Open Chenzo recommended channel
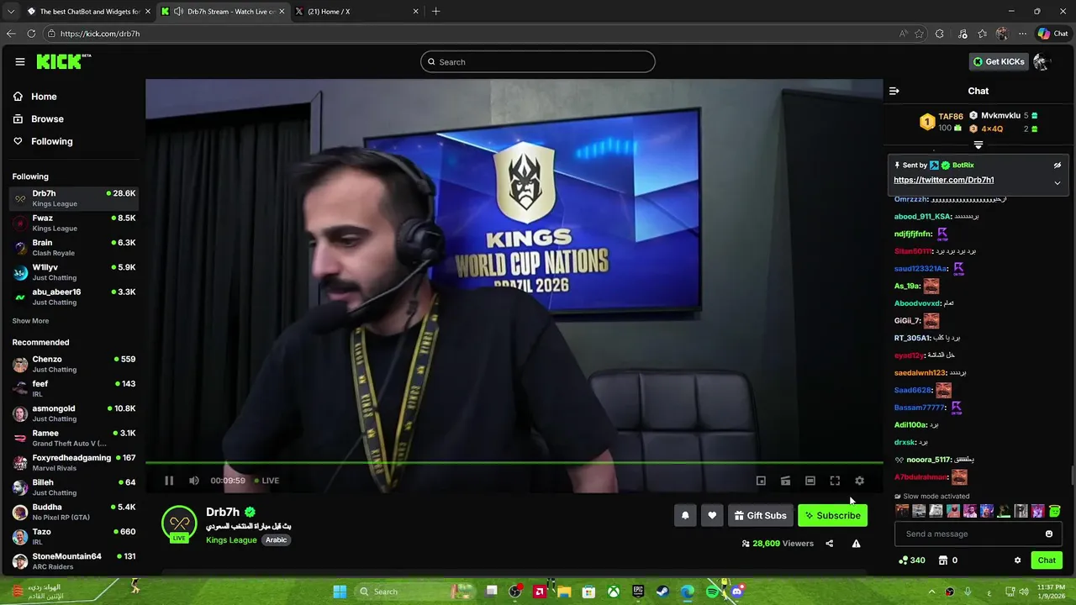 pyautogui.click(x=74, y=364)
